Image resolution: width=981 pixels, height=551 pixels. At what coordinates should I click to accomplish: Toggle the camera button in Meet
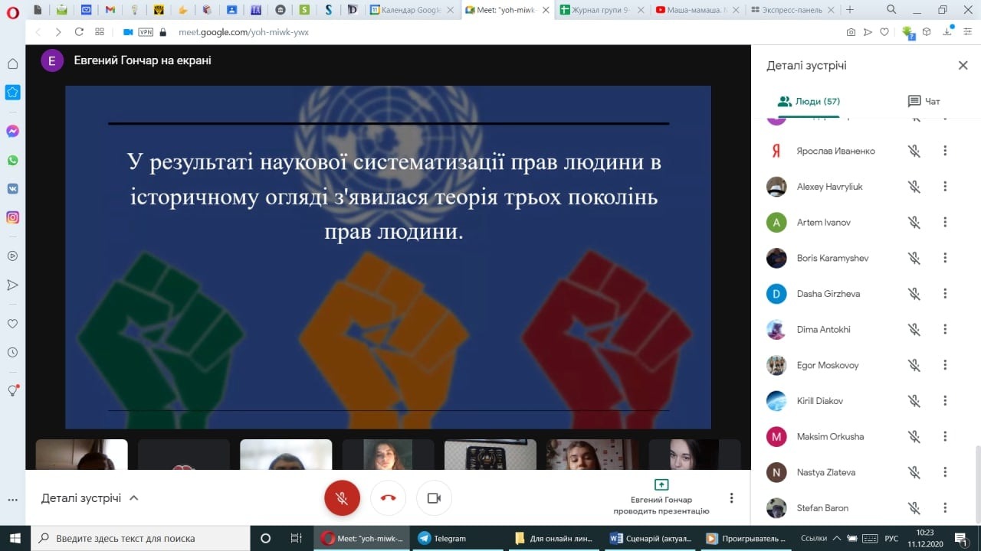point(434,498)
